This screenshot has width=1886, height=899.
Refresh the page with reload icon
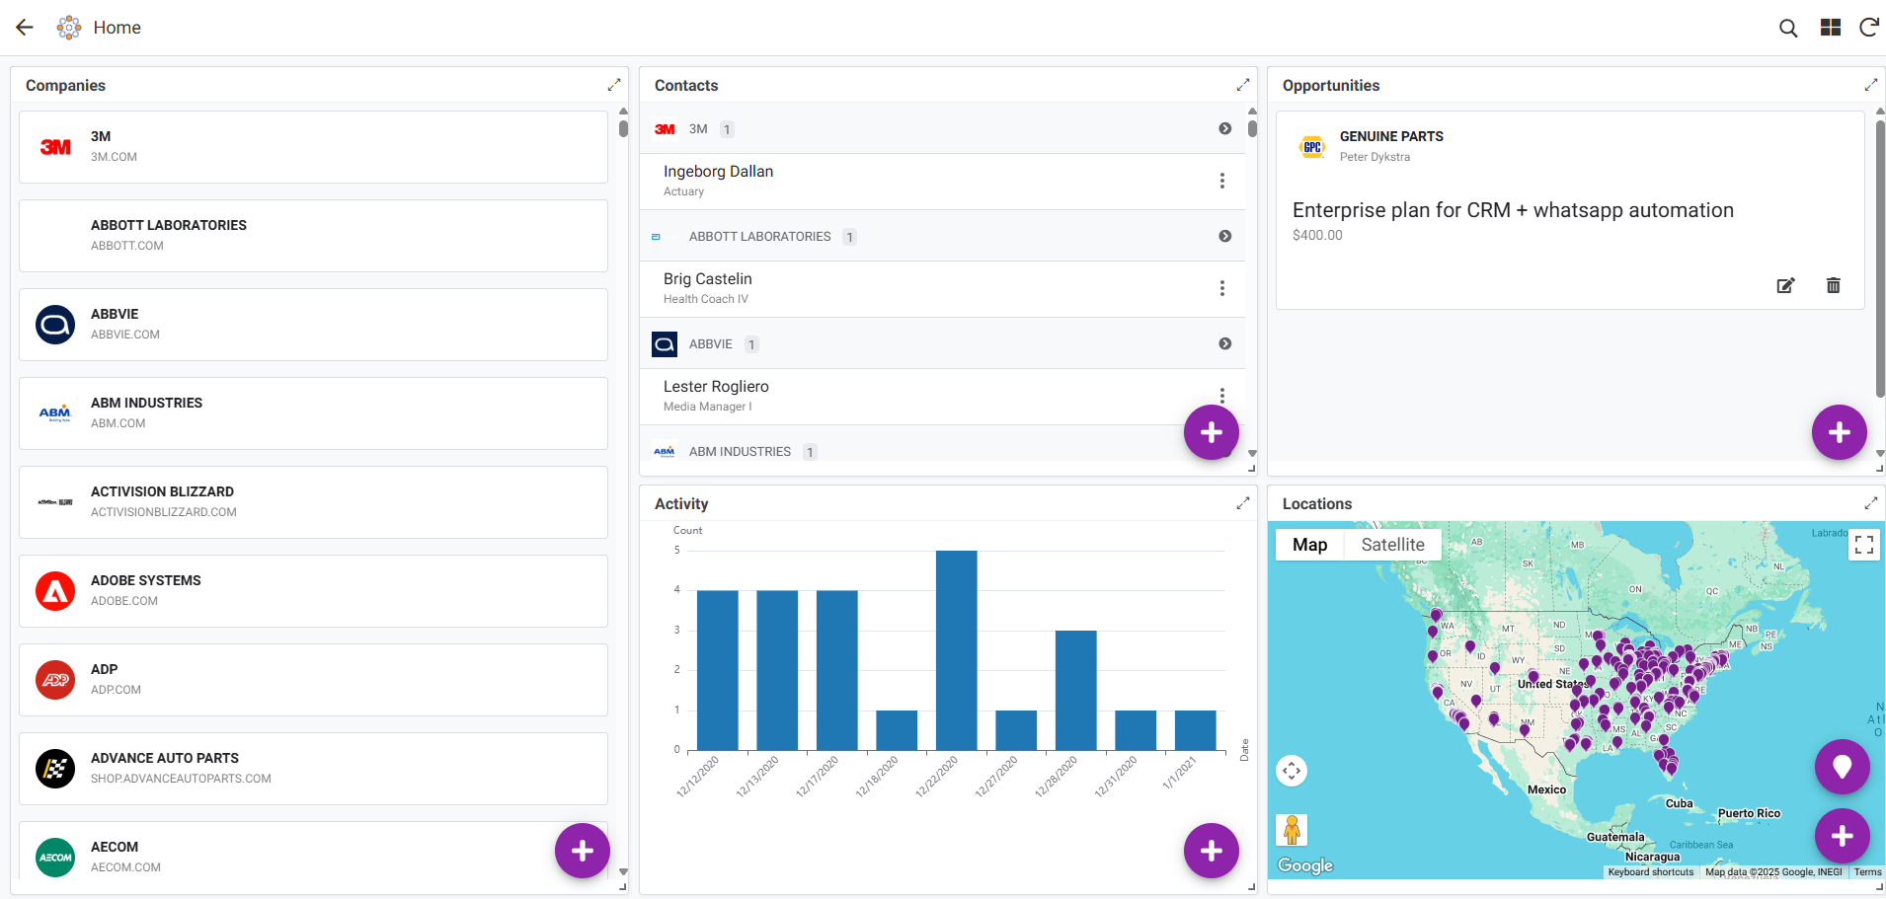(1868, 28)
